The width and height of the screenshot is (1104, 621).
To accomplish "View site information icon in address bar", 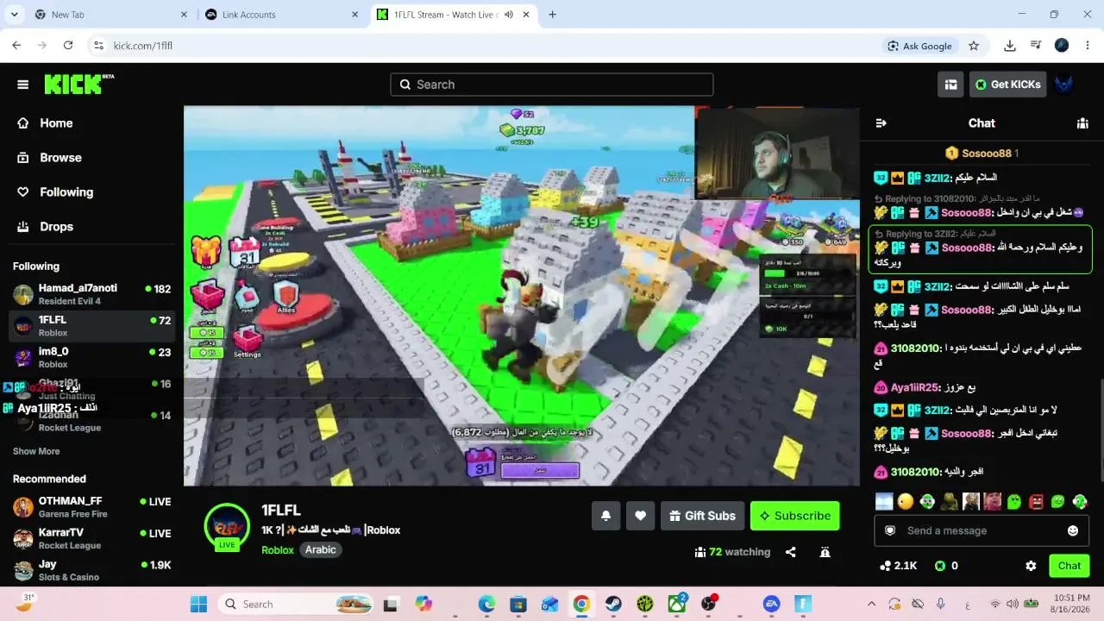I will [x=98, y=46].
